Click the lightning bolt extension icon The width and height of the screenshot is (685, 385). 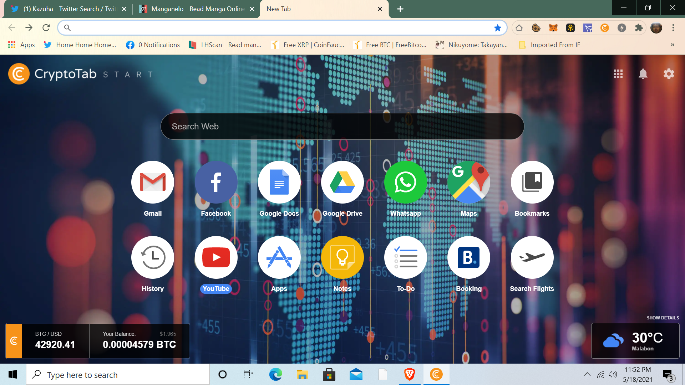coord(621,28)
